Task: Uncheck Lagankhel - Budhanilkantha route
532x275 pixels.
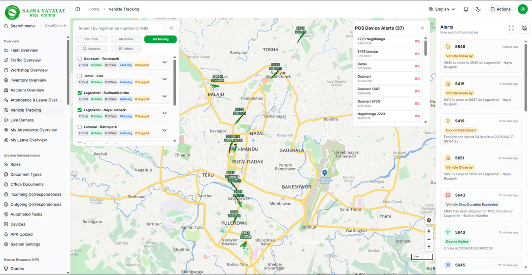Action: (x=80, y=93)
